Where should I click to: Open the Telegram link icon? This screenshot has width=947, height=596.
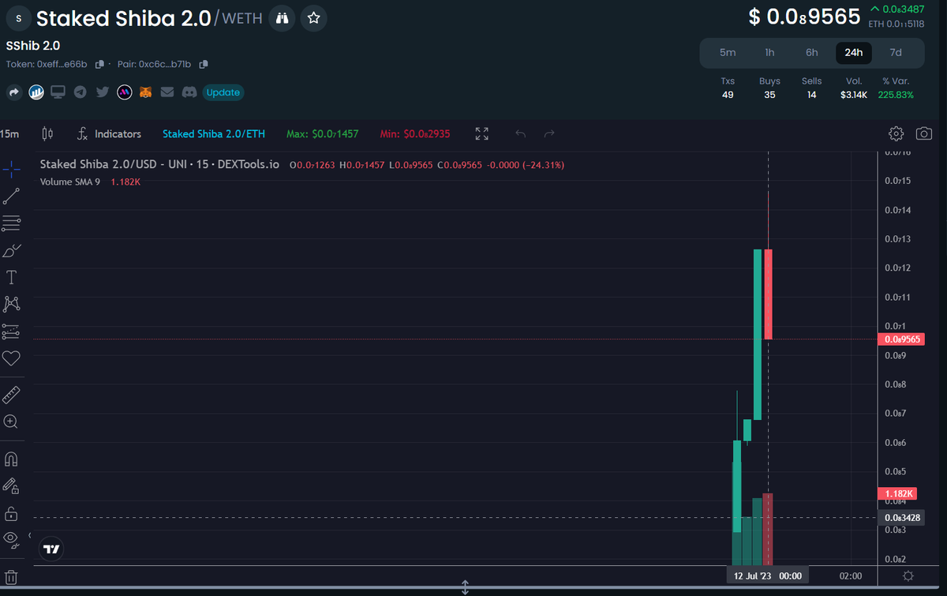80,92
